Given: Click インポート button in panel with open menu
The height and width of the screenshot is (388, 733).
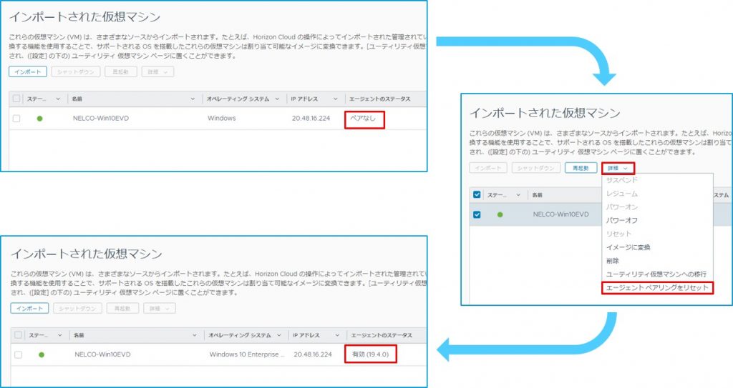Looking at the screenshot, I should click(488, 168).
